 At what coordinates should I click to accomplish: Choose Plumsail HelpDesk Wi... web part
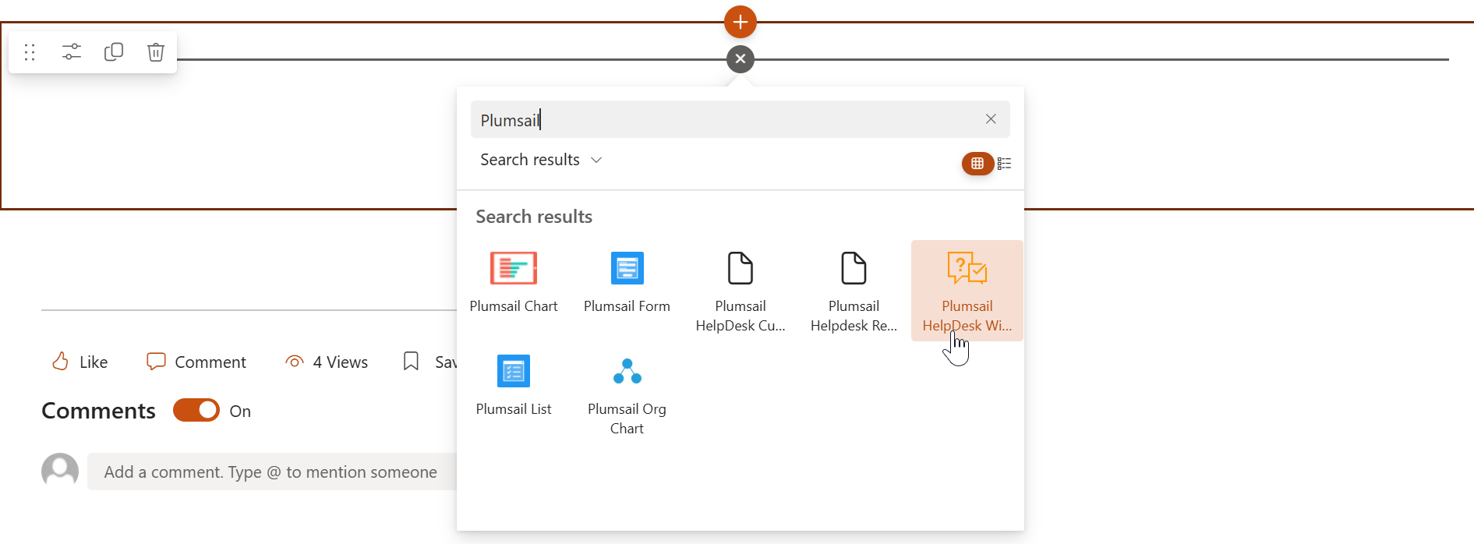[x=967, y=291]
